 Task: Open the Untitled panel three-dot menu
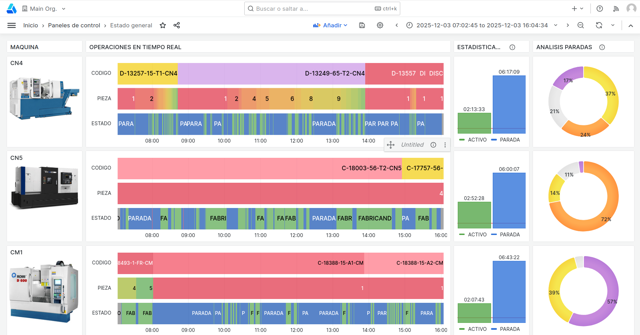pyautogui.click(x=445, y=145)
